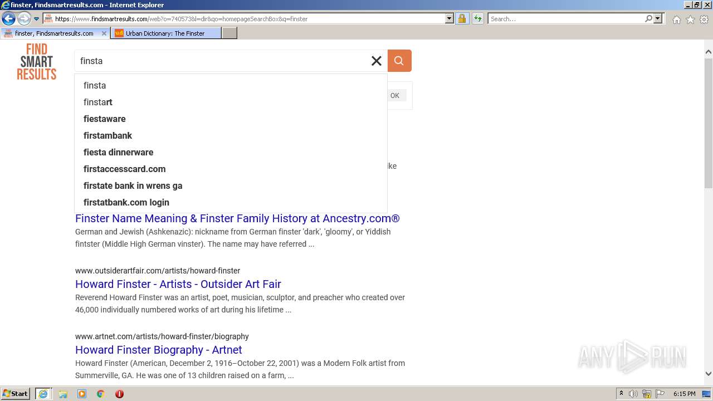Screen dimensions: 713x401
Task: Open the browser Home icon
Action: pyautogui.click(x=676, y=19)
